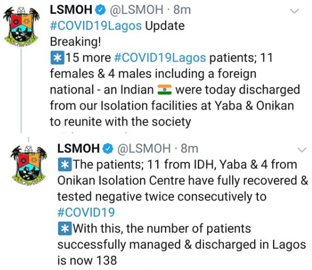This screenshot has height=270, width=312.
Task: Click the asterisk emoji before '15 more'
Action: tap(57, 58)
